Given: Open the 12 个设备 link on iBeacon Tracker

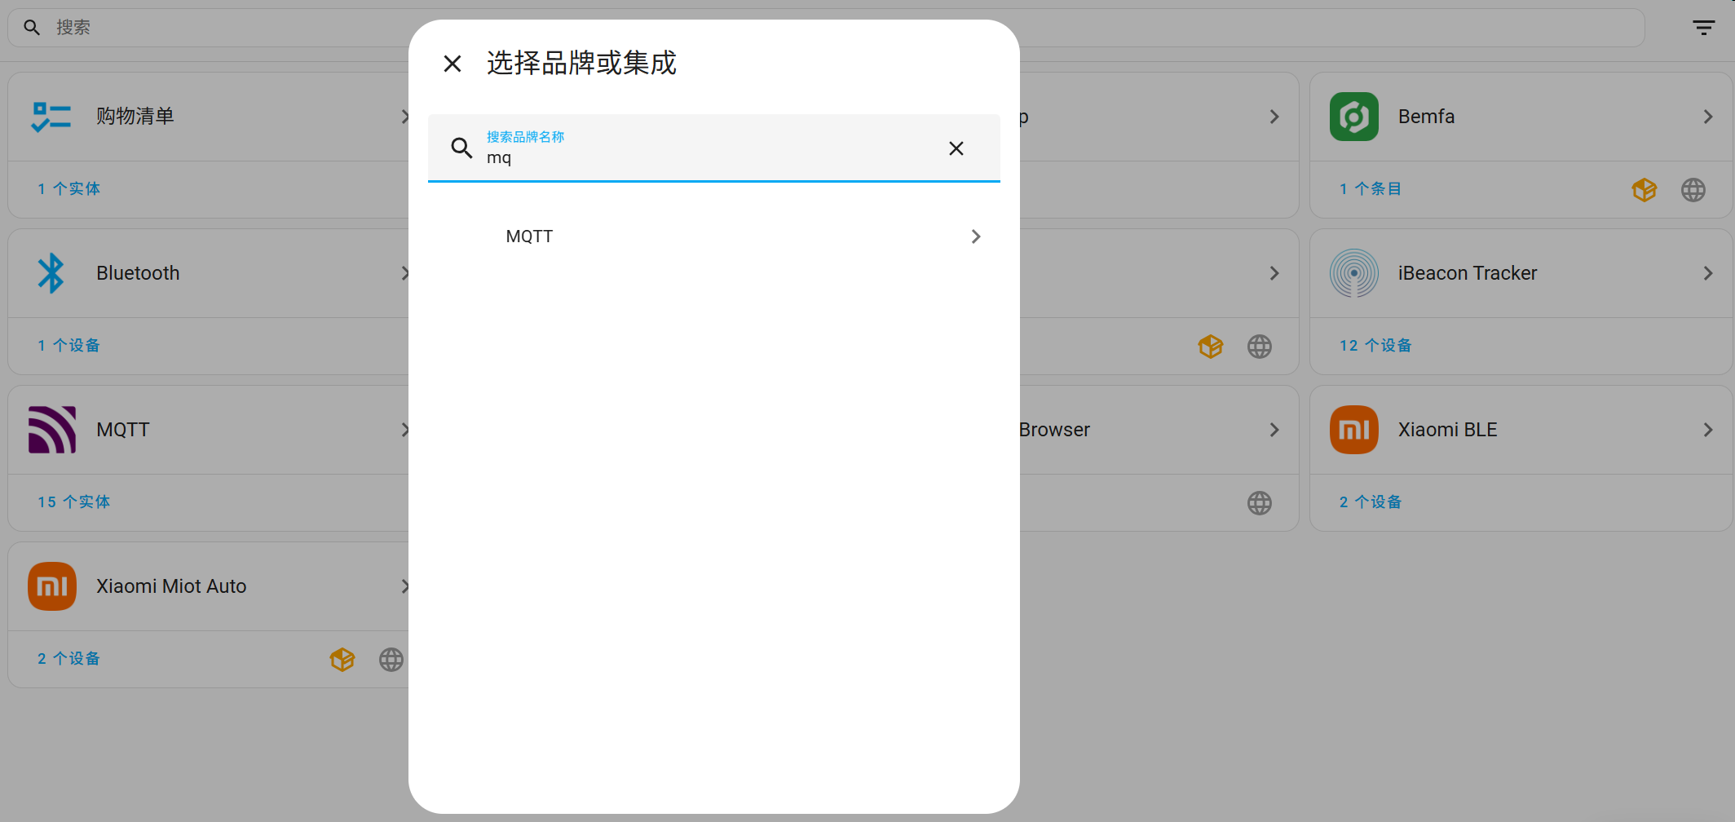Looking at the screenshot, I should pos(1375,345).
